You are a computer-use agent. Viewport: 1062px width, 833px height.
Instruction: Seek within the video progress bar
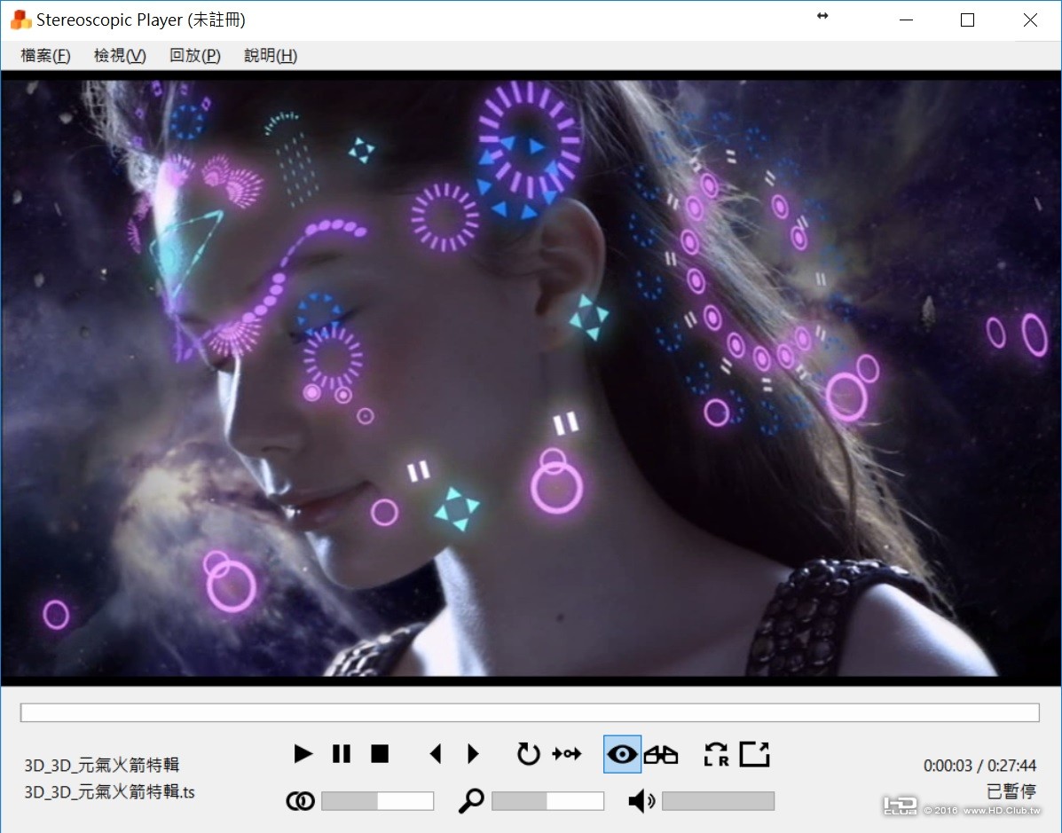530,712
